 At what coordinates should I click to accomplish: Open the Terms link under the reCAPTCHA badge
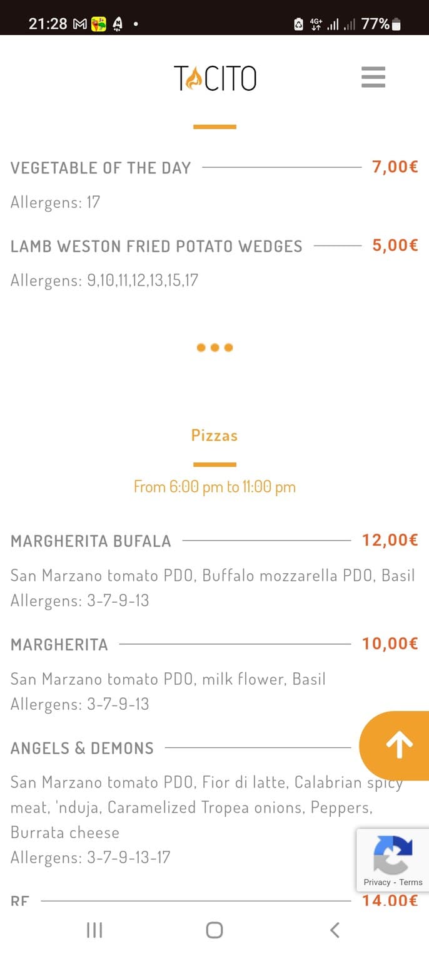[410, 882]
